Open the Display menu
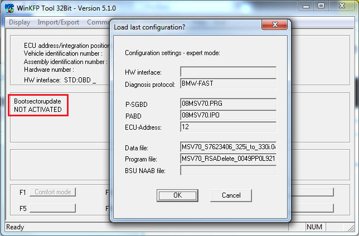 tap(20, 22)
